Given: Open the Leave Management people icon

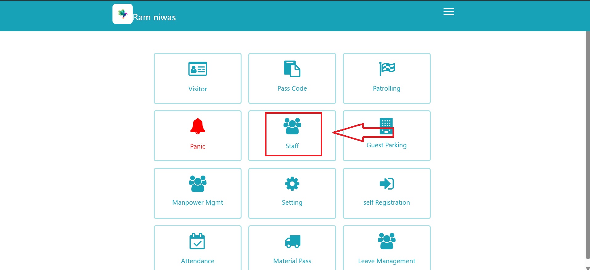Looking at the screenshot, I should (387, 241).
